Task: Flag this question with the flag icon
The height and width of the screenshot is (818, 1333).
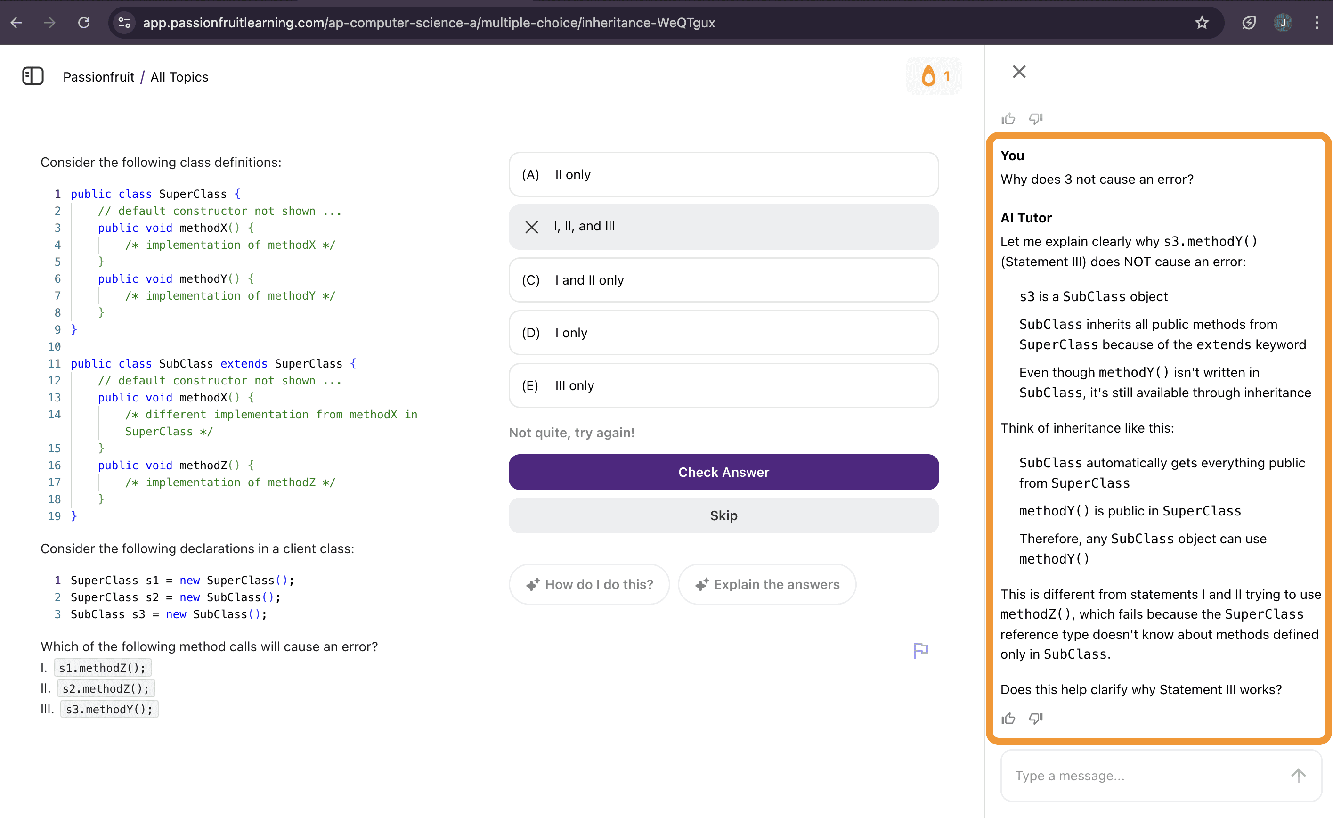Action: (920, 650)
